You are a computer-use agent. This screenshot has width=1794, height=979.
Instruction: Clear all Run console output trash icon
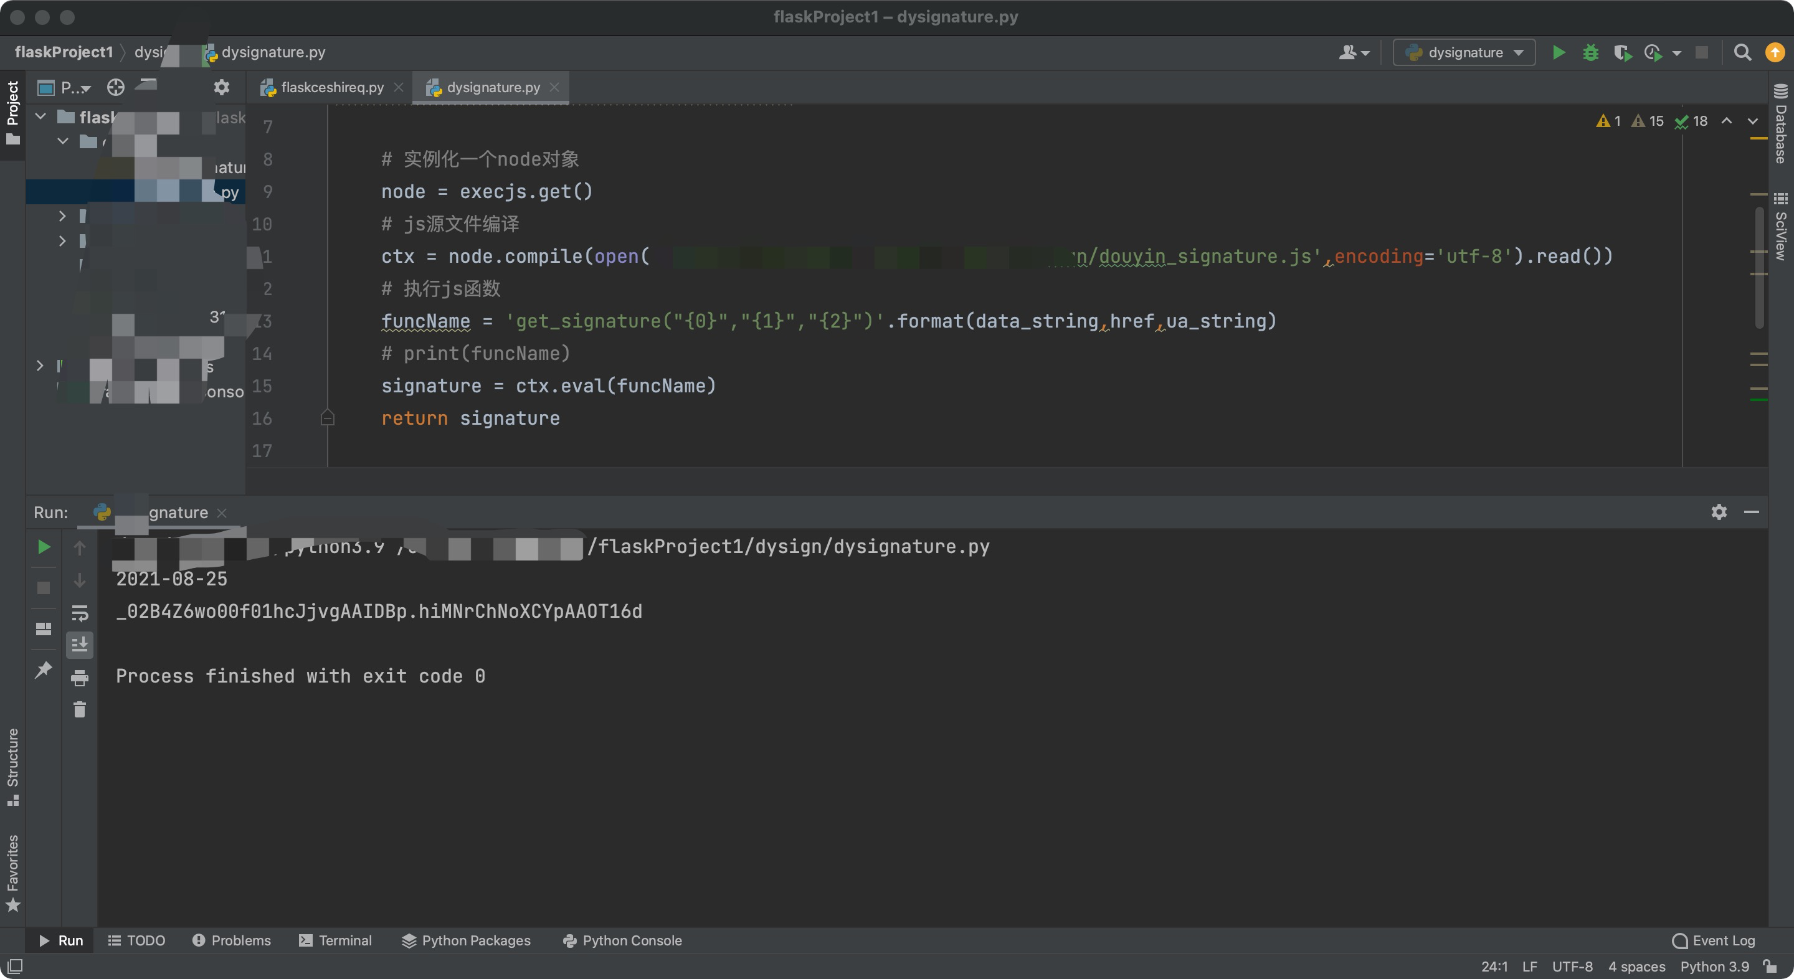point(79,709)
